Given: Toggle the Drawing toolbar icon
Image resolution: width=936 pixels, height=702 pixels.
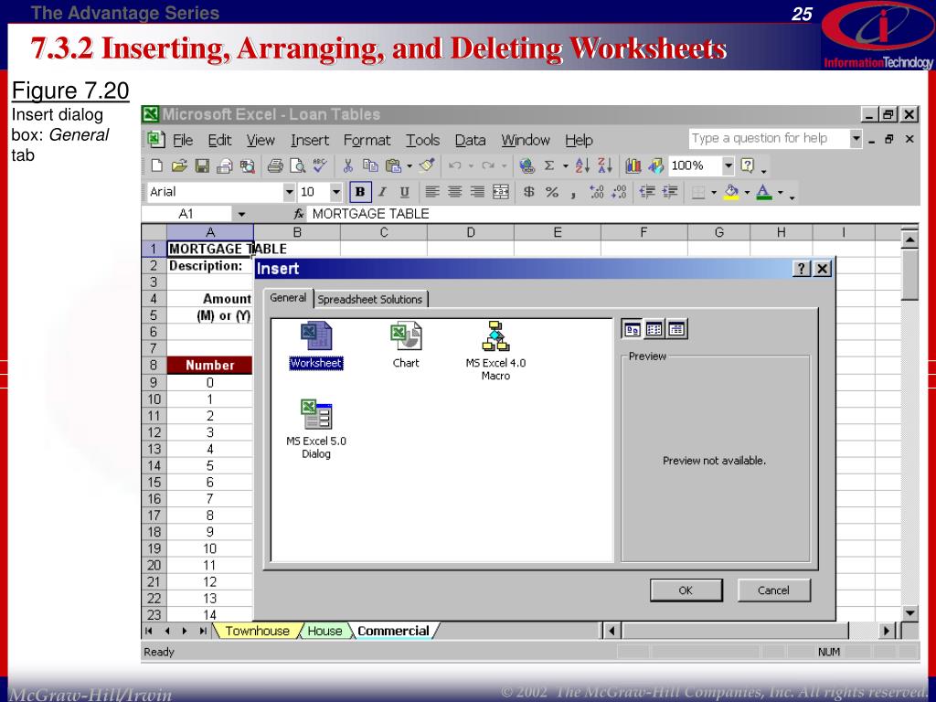Looking at the screenshot, I should tap(655, 166).
